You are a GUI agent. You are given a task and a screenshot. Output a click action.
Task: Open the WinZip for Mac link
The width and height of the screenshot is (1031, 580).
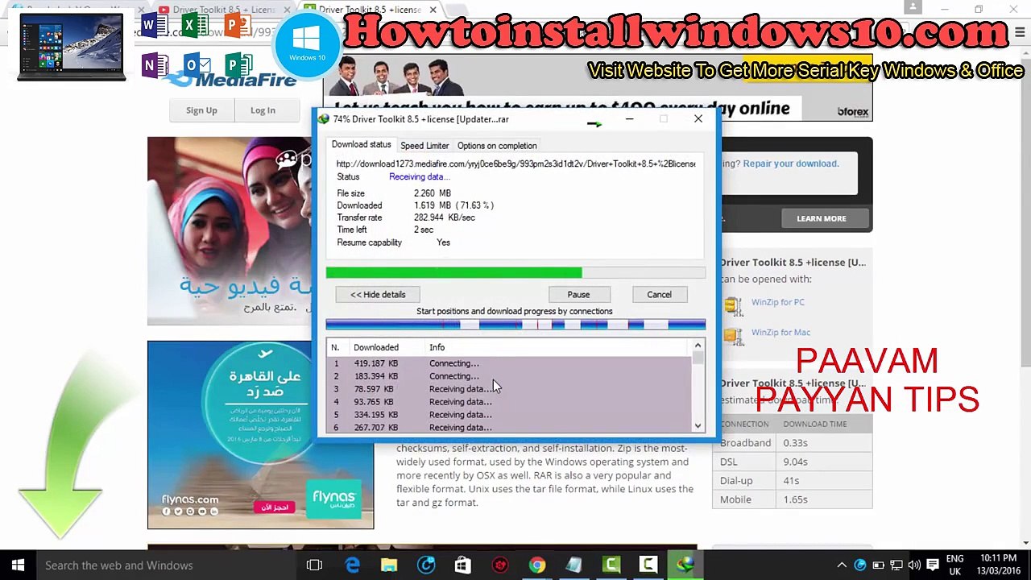(x=780, y=332)
